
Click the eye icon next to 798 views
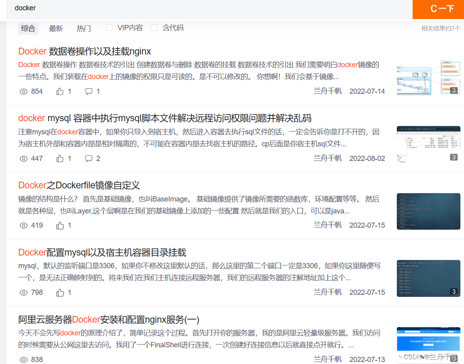(x=24, y=292)
